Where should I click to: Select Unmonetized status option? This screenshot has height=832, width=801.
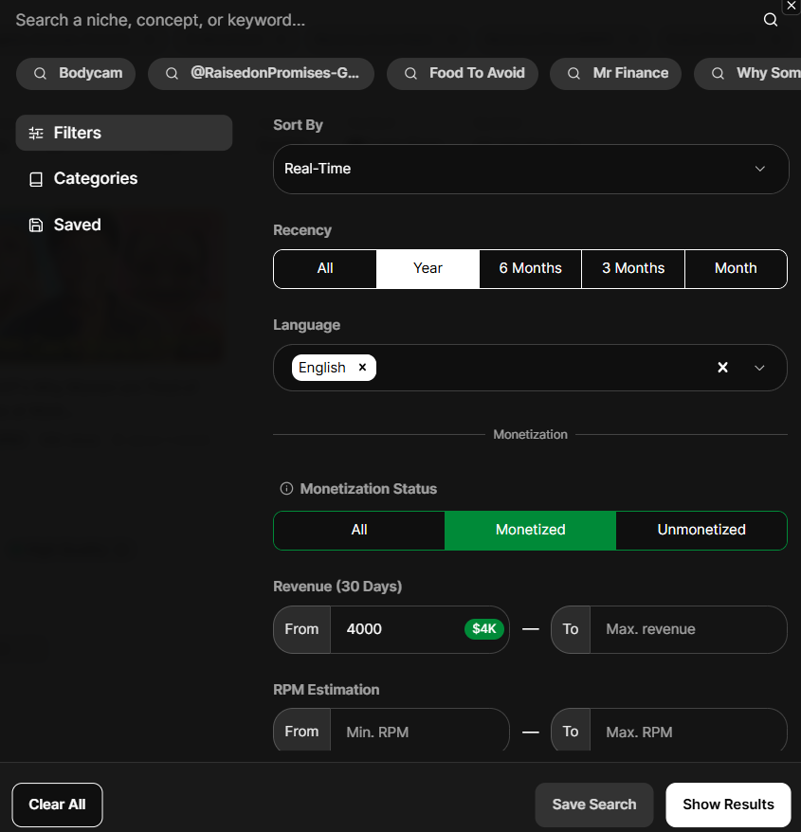[x=701, y=530]
